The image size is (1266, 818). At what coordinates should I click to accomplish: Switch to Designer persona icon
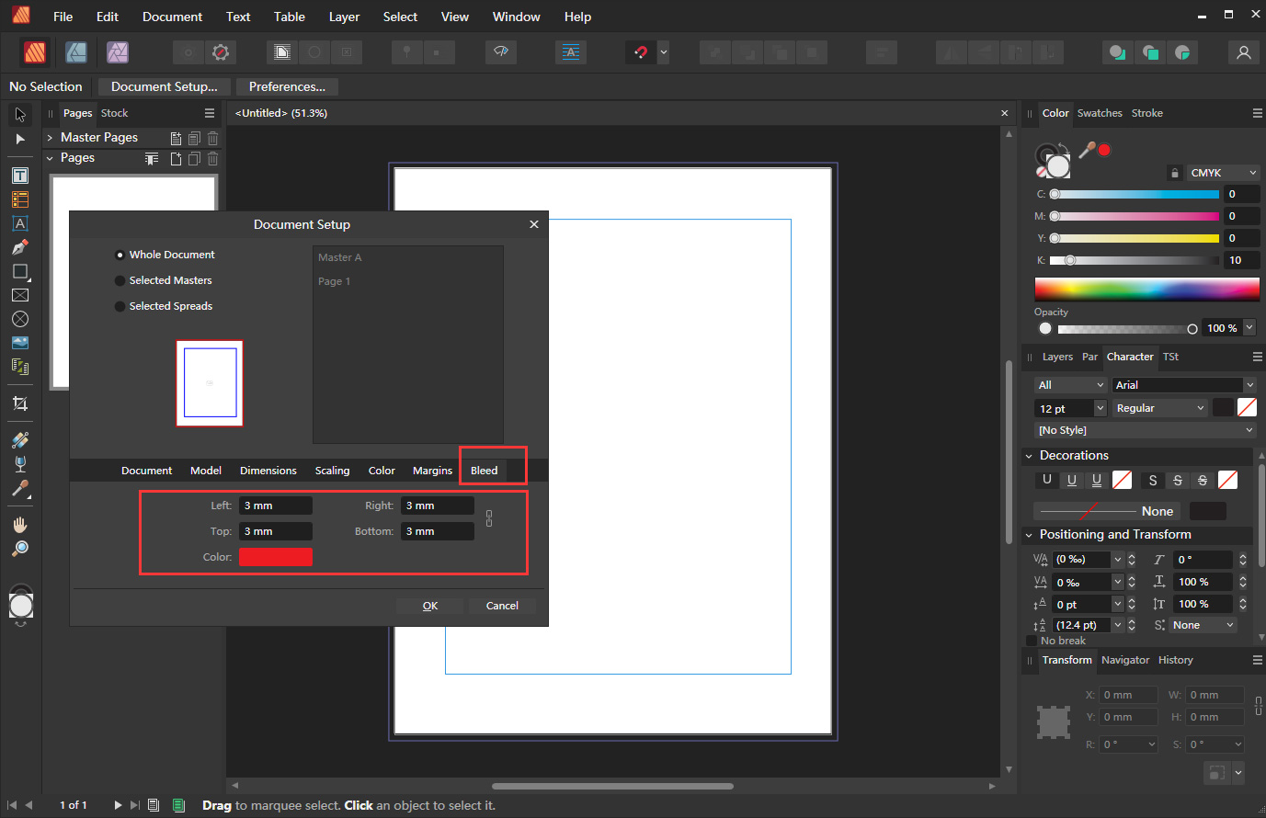coord(76,52)
